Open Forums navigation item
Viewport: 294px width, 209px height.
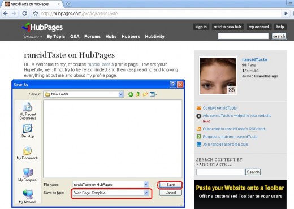pos(92,37)
